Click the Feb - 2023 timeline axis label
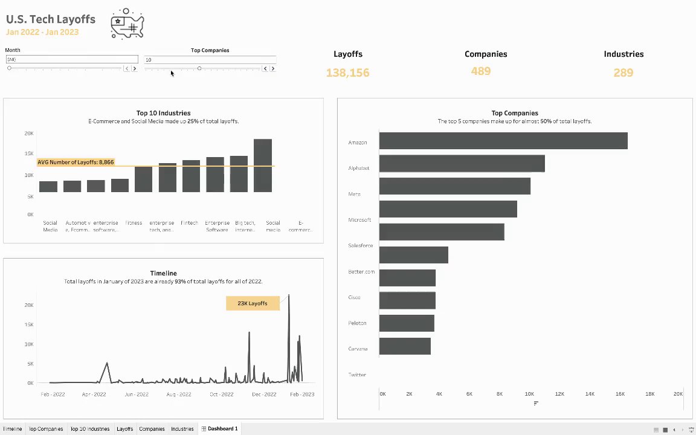The height and width of the screenshot is (435, 696). coord(302,394)
